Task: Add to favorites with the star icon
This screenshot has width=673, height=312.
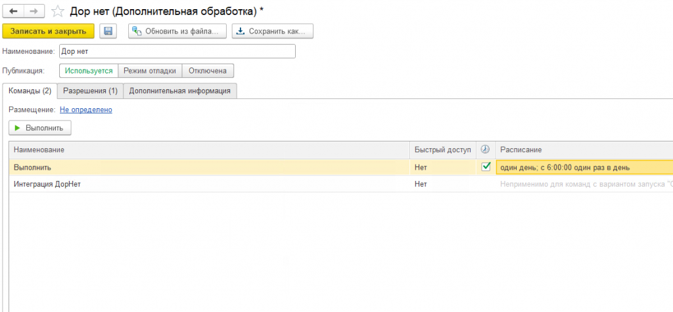Action: coord(57,12)
